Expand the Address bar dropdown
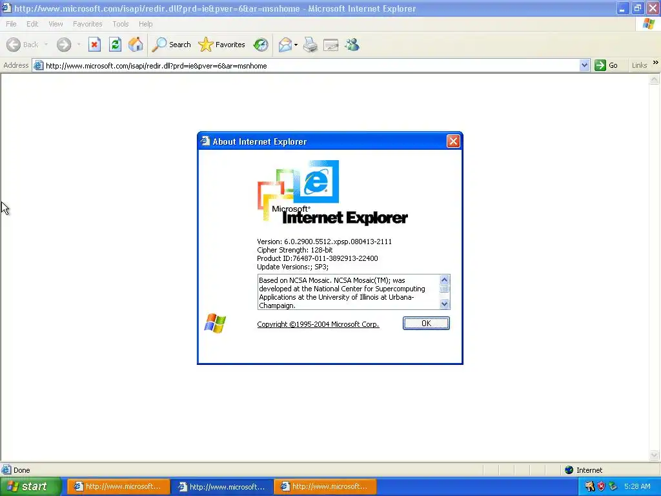This screenshot has height=496, width=661. pyautogui.click(x=584, y=65)
